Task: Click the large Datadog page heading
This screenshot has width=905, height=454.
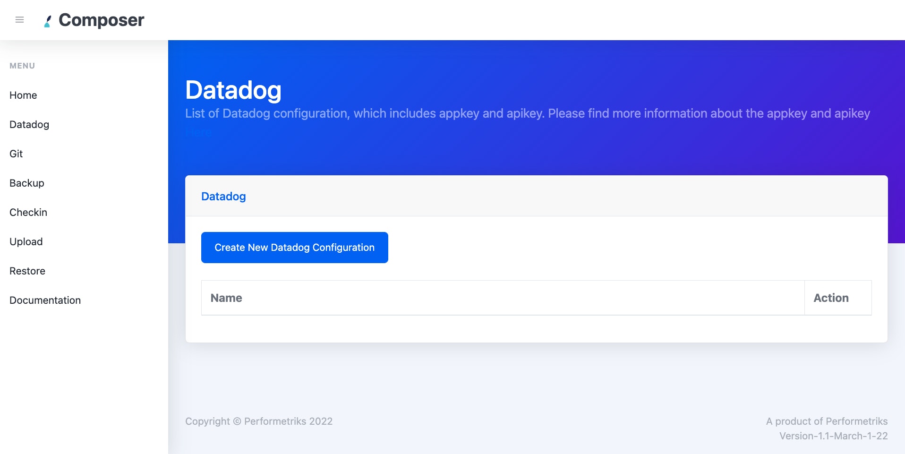Action: tap(233, 90)
